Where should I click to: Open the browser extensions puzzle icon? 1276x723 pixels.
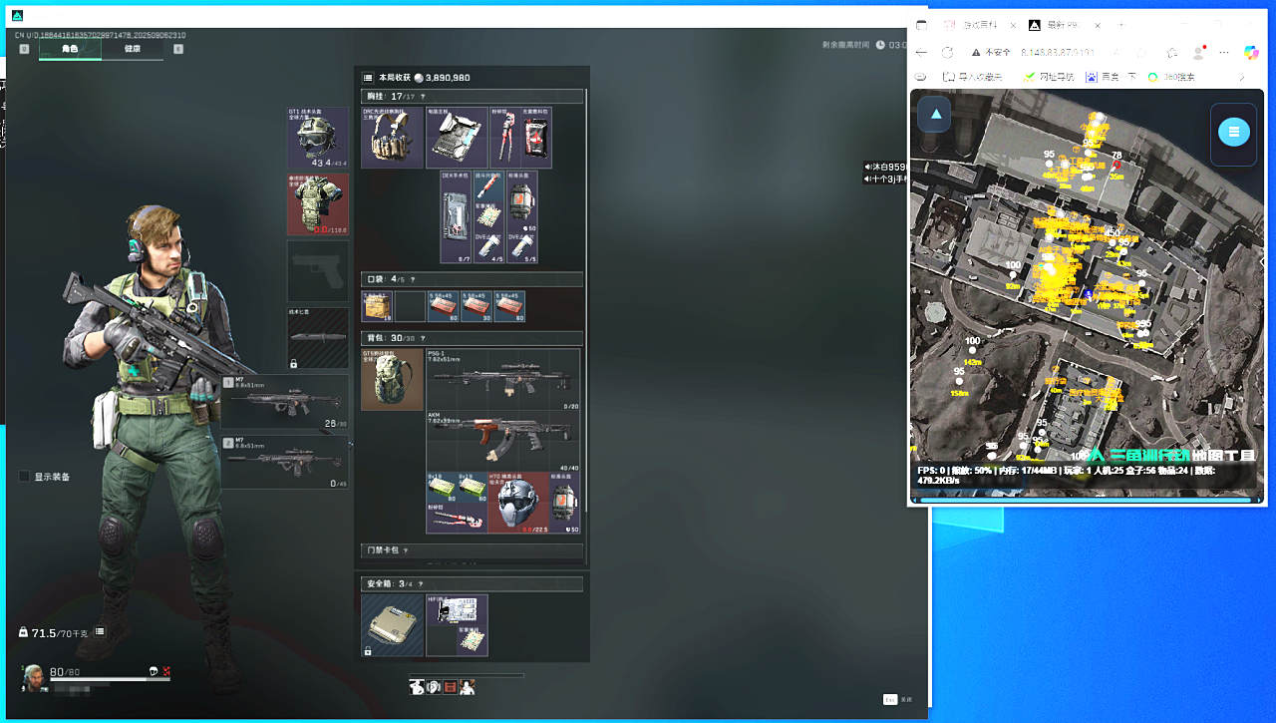pyautogui.click(x=1173, y=52)
